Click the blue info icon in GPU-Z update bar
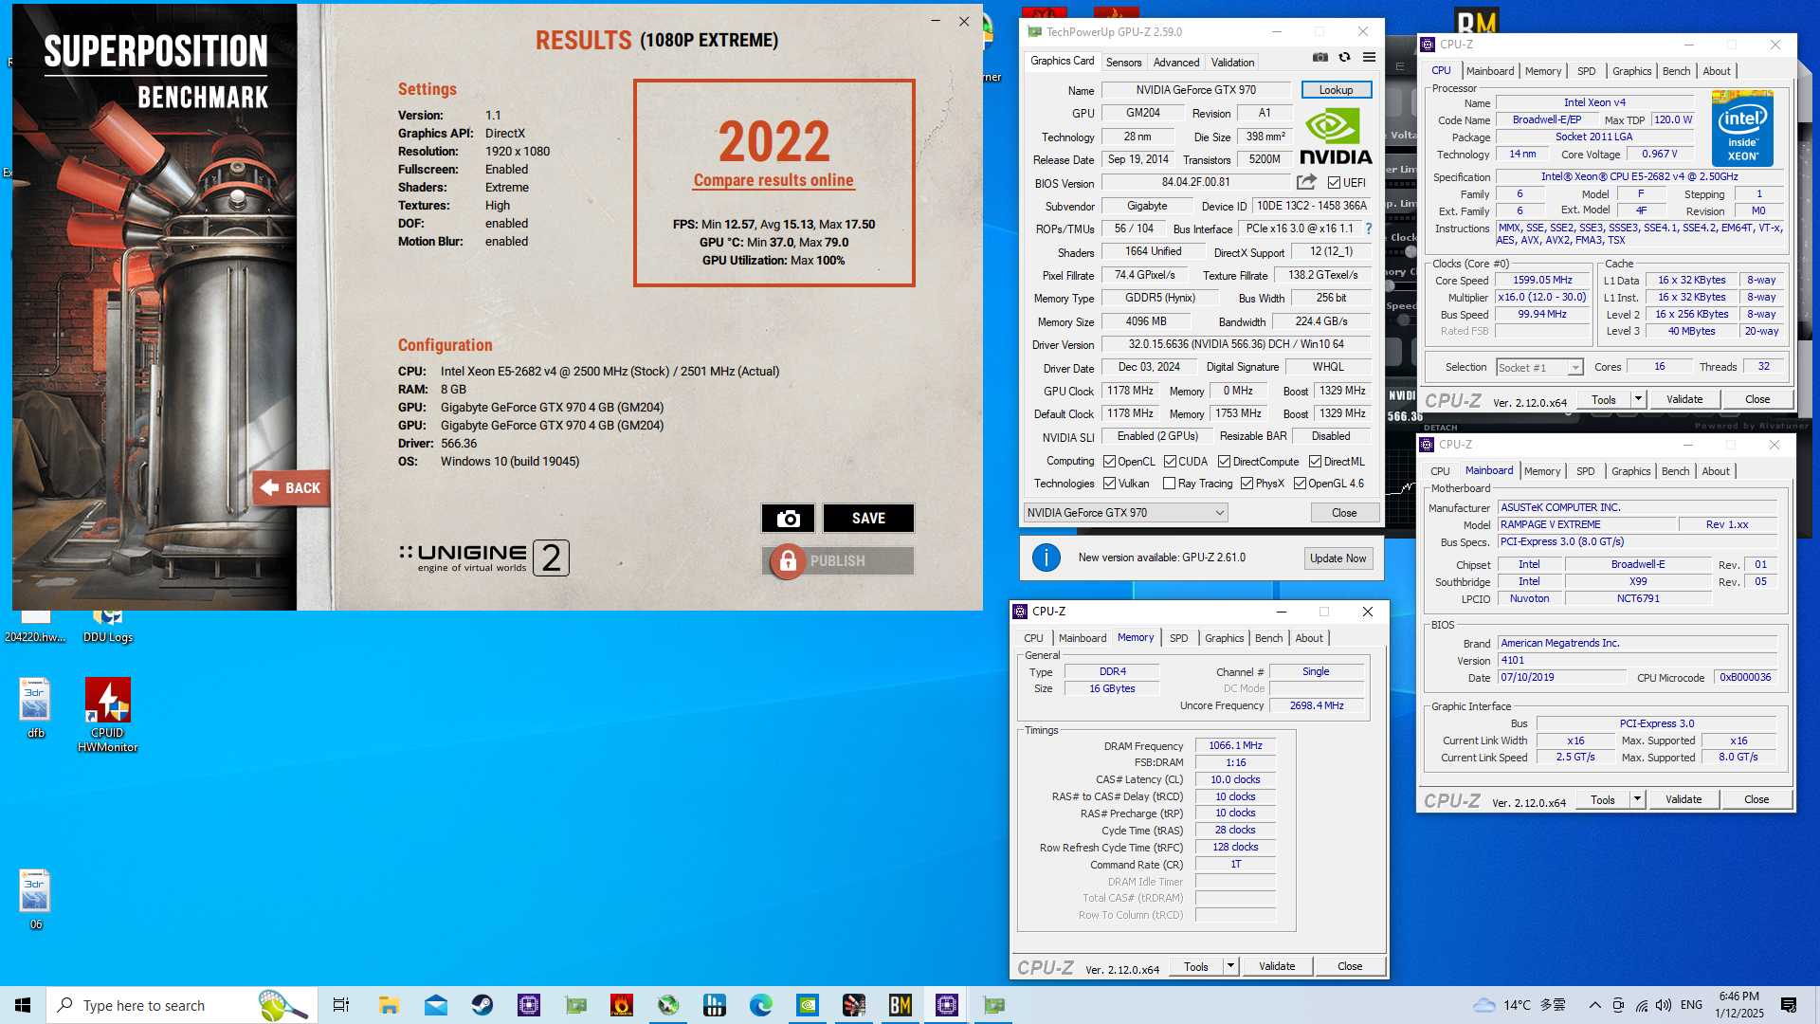The width and height of the screenshot is (1820, 1024). (x=1046, y=558)
